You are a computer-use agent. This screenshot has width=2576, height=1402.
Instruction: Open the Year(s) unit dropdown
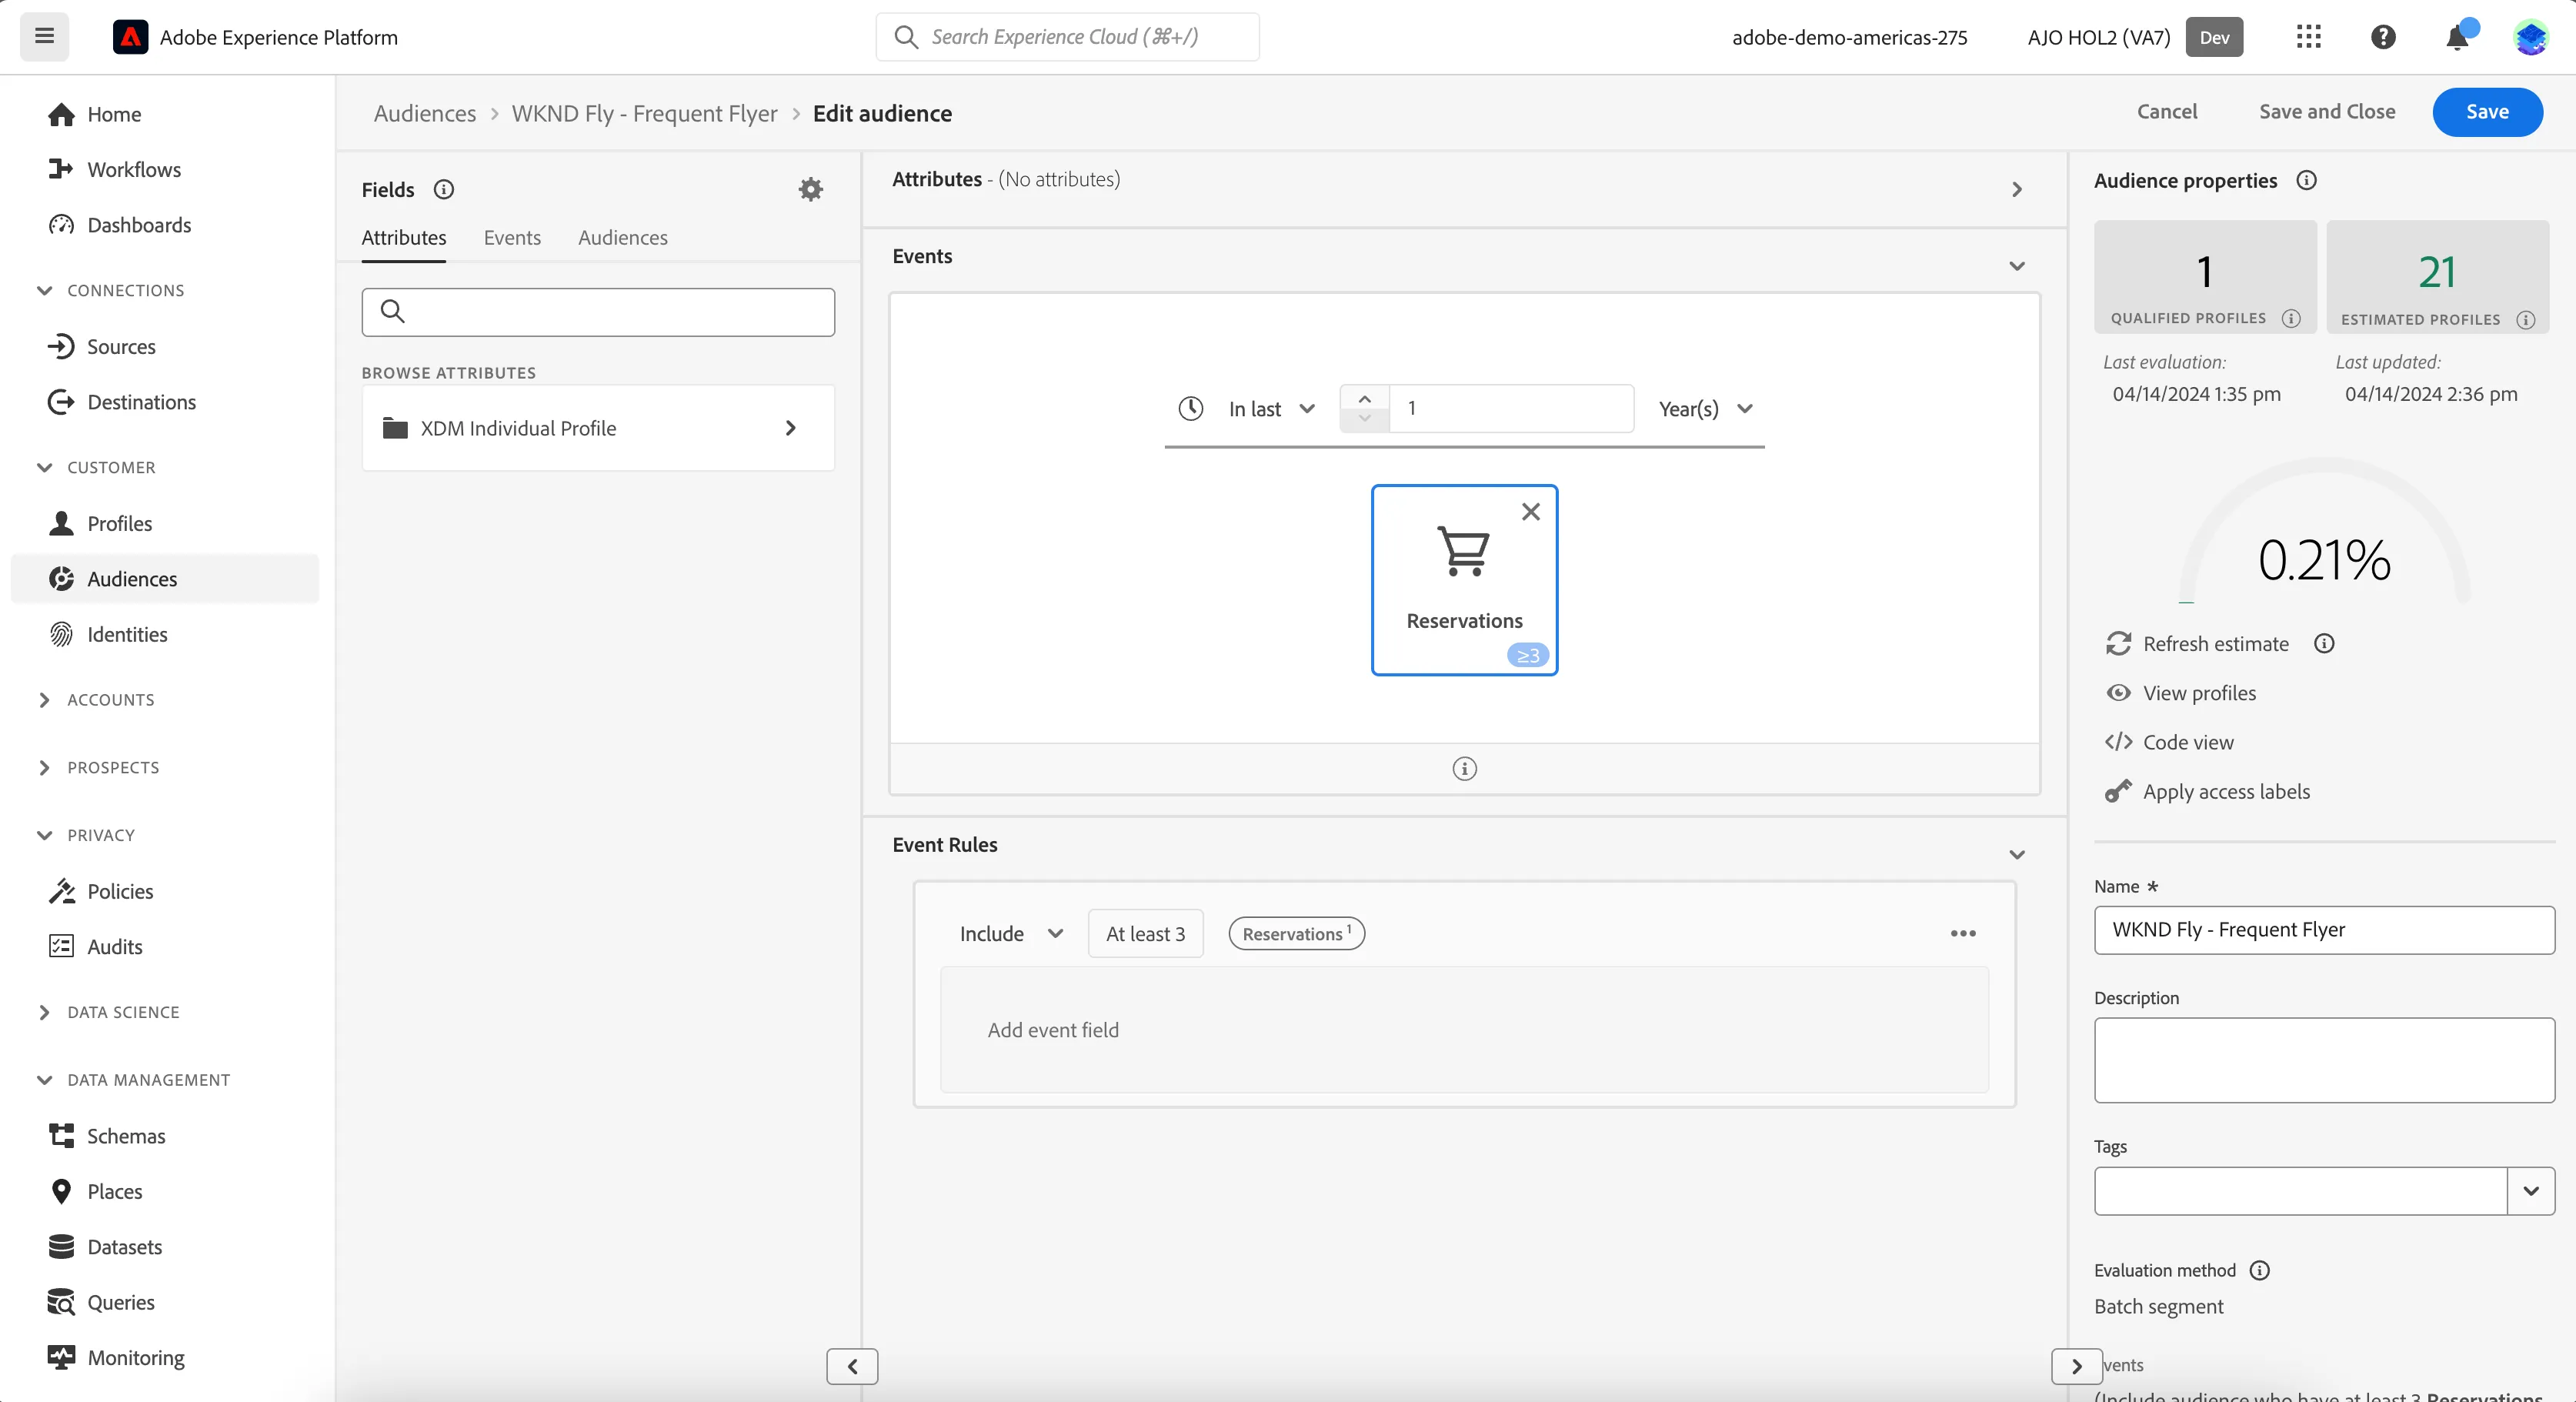coord(1706,409)
